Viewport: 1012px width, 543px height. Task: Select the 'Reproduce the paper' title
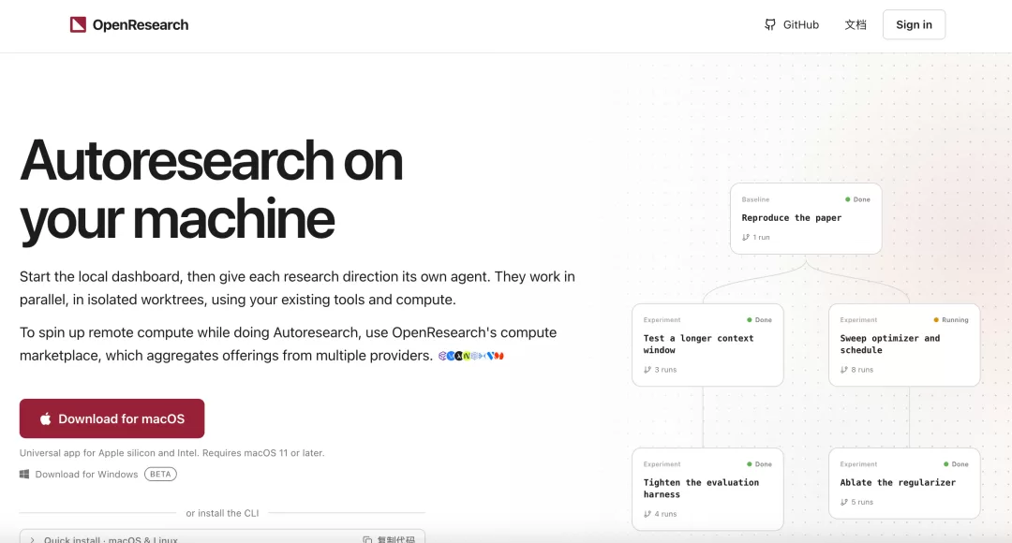click(x=791, y=218)
